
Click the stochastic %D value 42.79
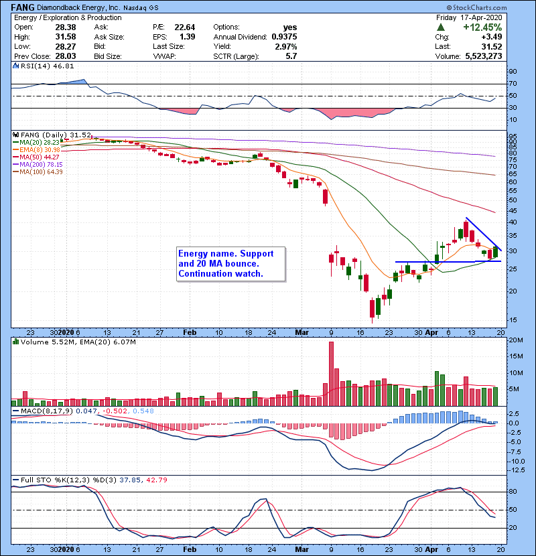[156, 480]
